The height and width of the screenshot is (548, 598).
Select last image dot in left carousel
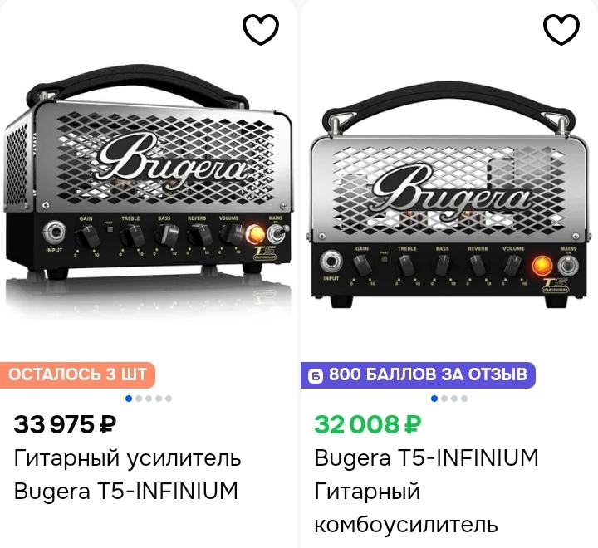pyautogui.click(x=169, y=399)
